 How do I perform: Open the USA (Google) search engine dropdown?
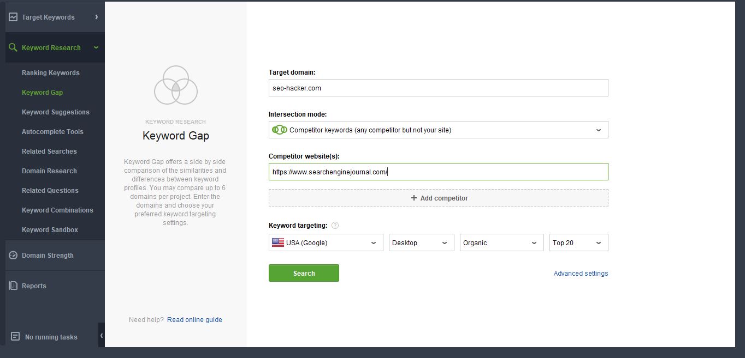[326, 242]
